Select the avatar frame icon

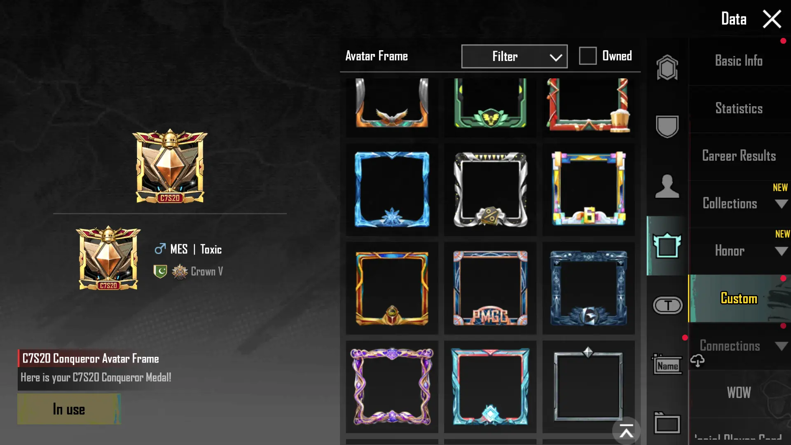(x=667, y=246)
